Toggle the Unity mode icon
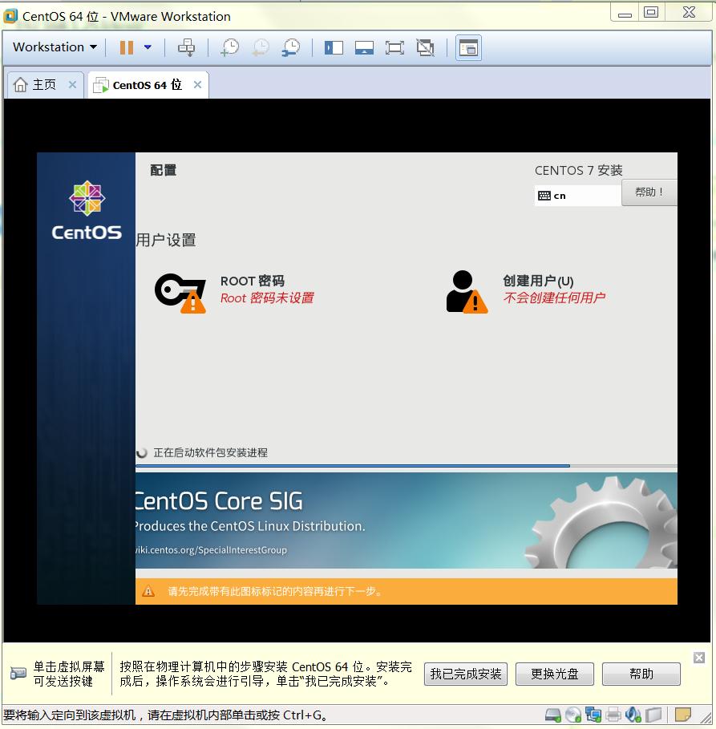Screen dimensions: 716x729 coord(425,47)
